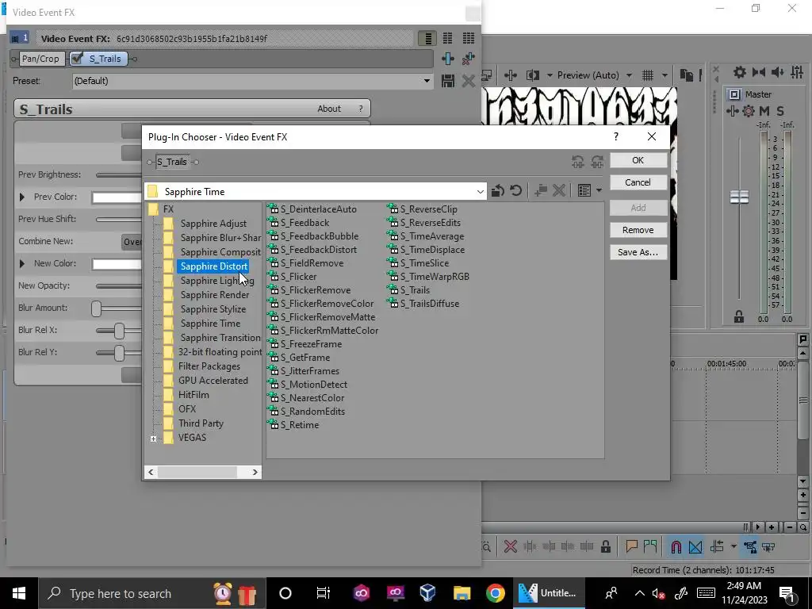Open Preview (Auto) quality dropdown arrow
The width and height of the screenshot is (812, 609).
point(629,75)
